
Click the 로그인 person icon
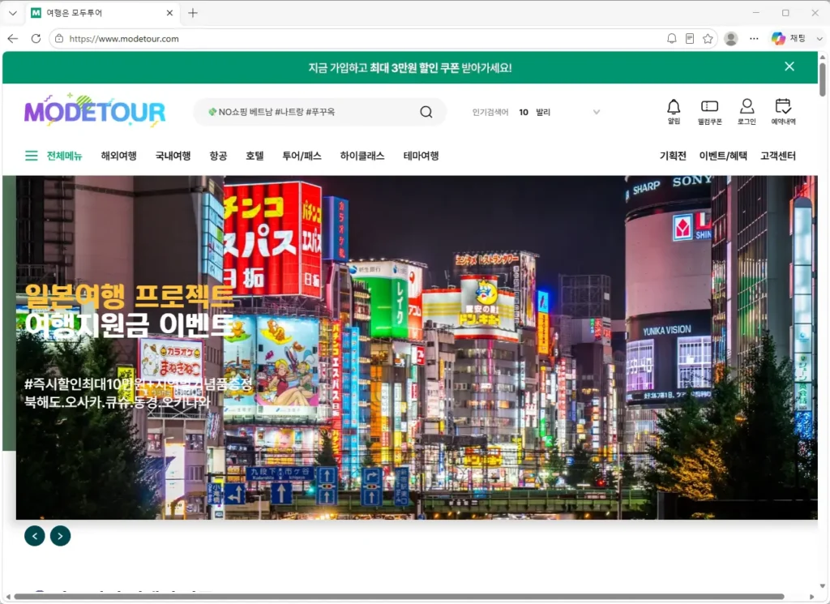point(747,112)
